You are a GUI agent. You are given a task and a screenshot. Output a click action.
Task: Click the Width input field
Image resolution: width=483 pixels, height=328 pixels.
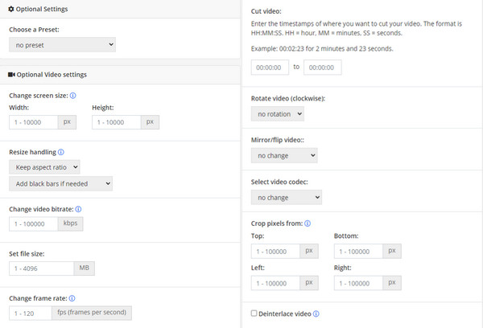(34, 122)
